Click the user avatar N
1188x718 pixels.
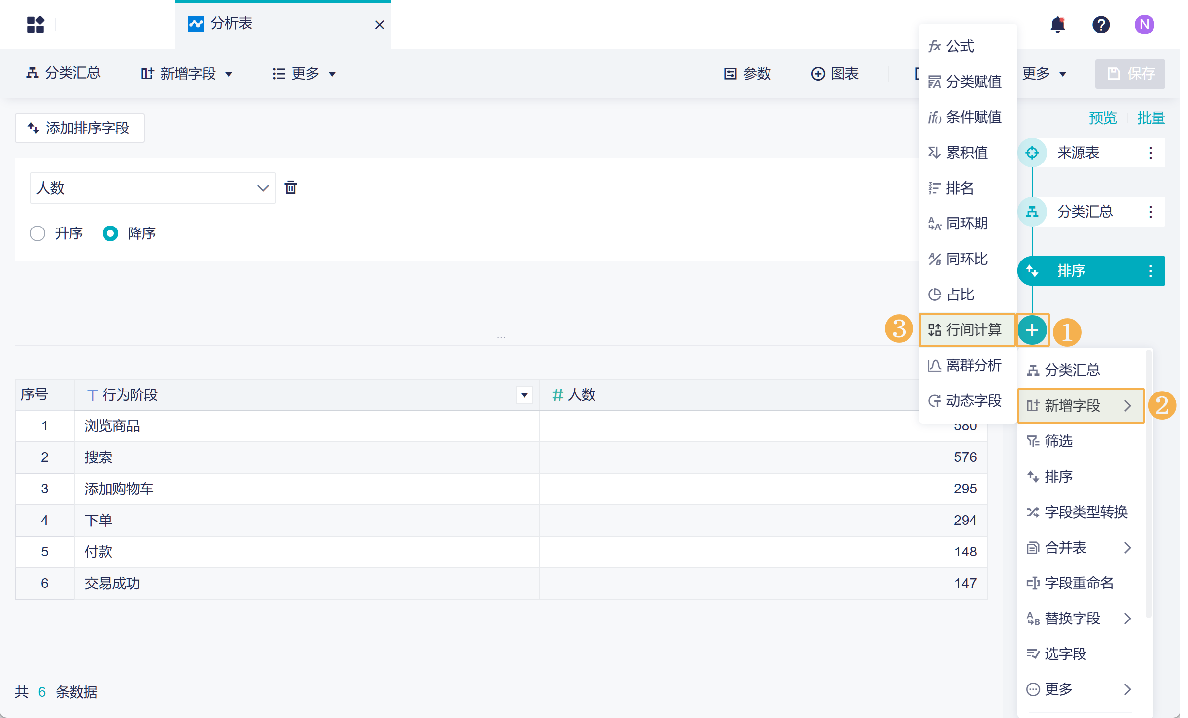pos(1144,24)
